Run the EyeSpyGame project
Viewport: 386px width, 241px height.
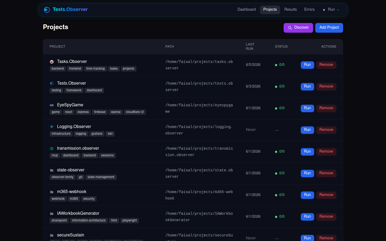point(307,108)
